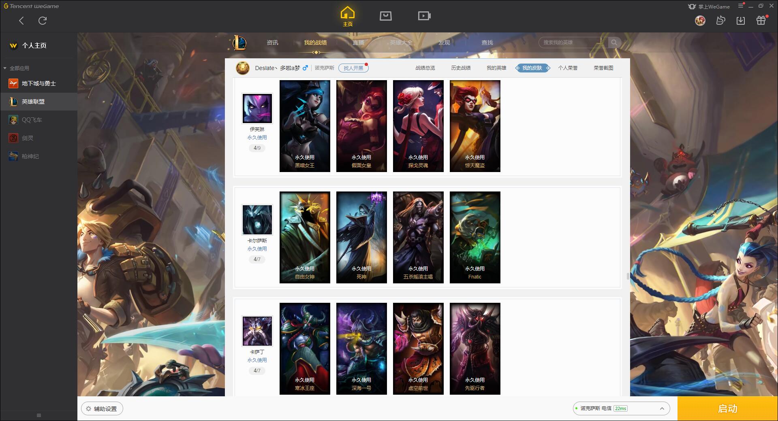Open the 英雄大全 tab
778x421 pixels.
click(x=401, y=43)
